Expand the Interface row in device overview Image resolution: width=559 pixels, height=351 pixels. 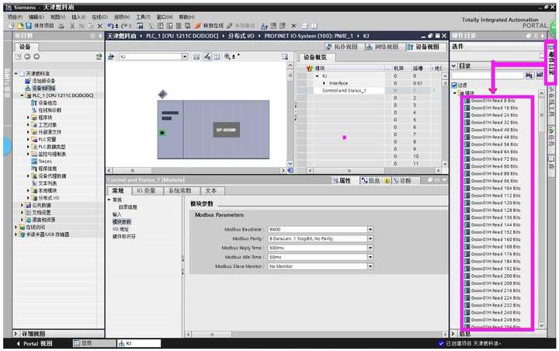click(324, 83)
